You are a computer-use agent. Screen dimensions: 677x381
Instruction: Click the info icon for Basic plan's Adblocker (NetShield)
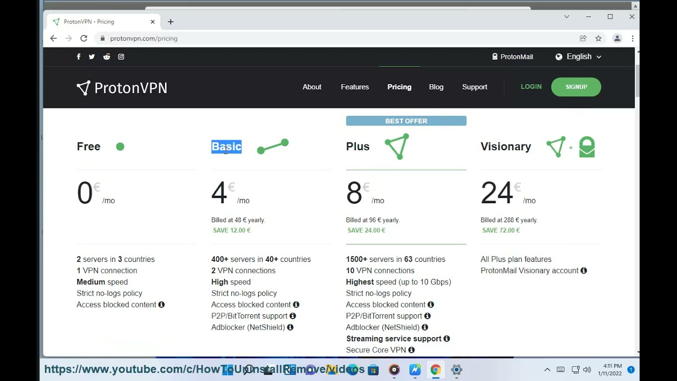[x=290, y=327]
